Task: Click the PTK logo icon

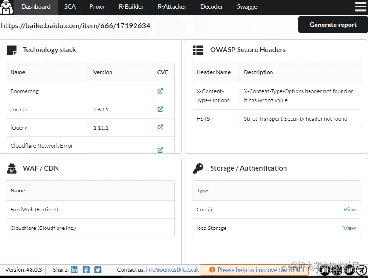Action: tap(6, 7)
